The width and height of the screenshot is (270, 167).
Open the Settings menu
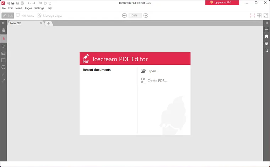[x=39, y=8]
